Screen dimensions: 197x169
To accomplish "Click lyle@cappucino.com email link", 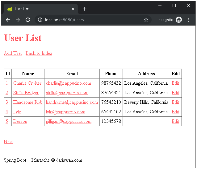I will [65, 112].
